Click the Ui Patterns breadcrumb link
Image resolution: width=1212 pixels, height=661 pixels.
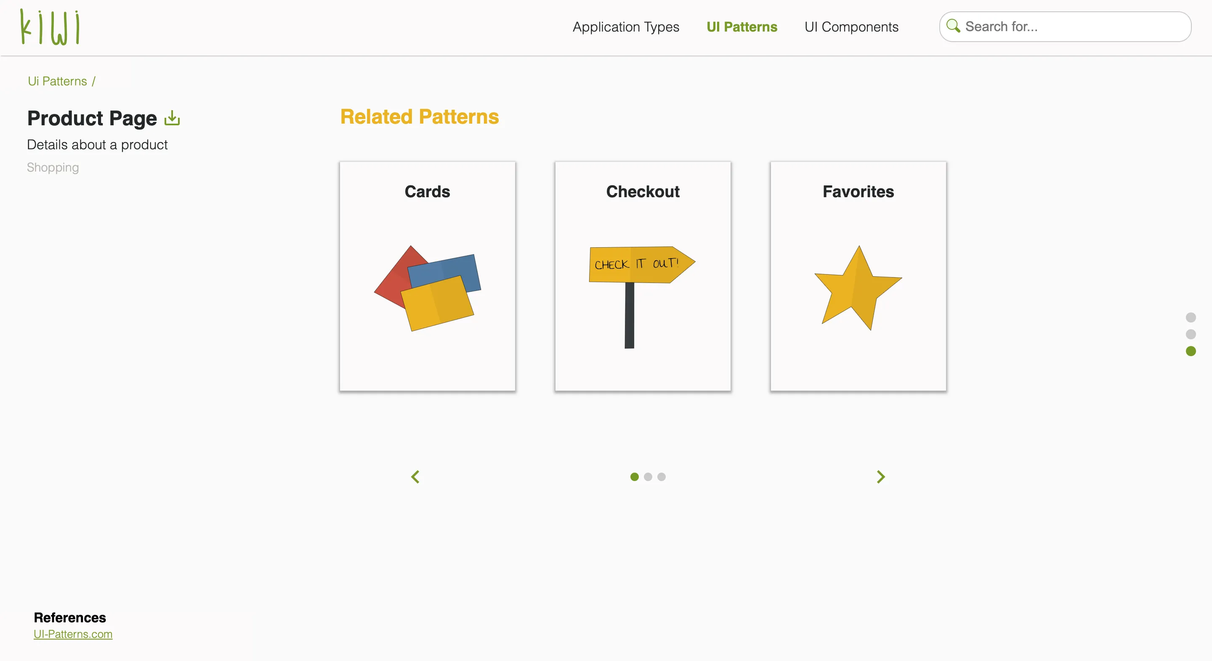[57, 81]
